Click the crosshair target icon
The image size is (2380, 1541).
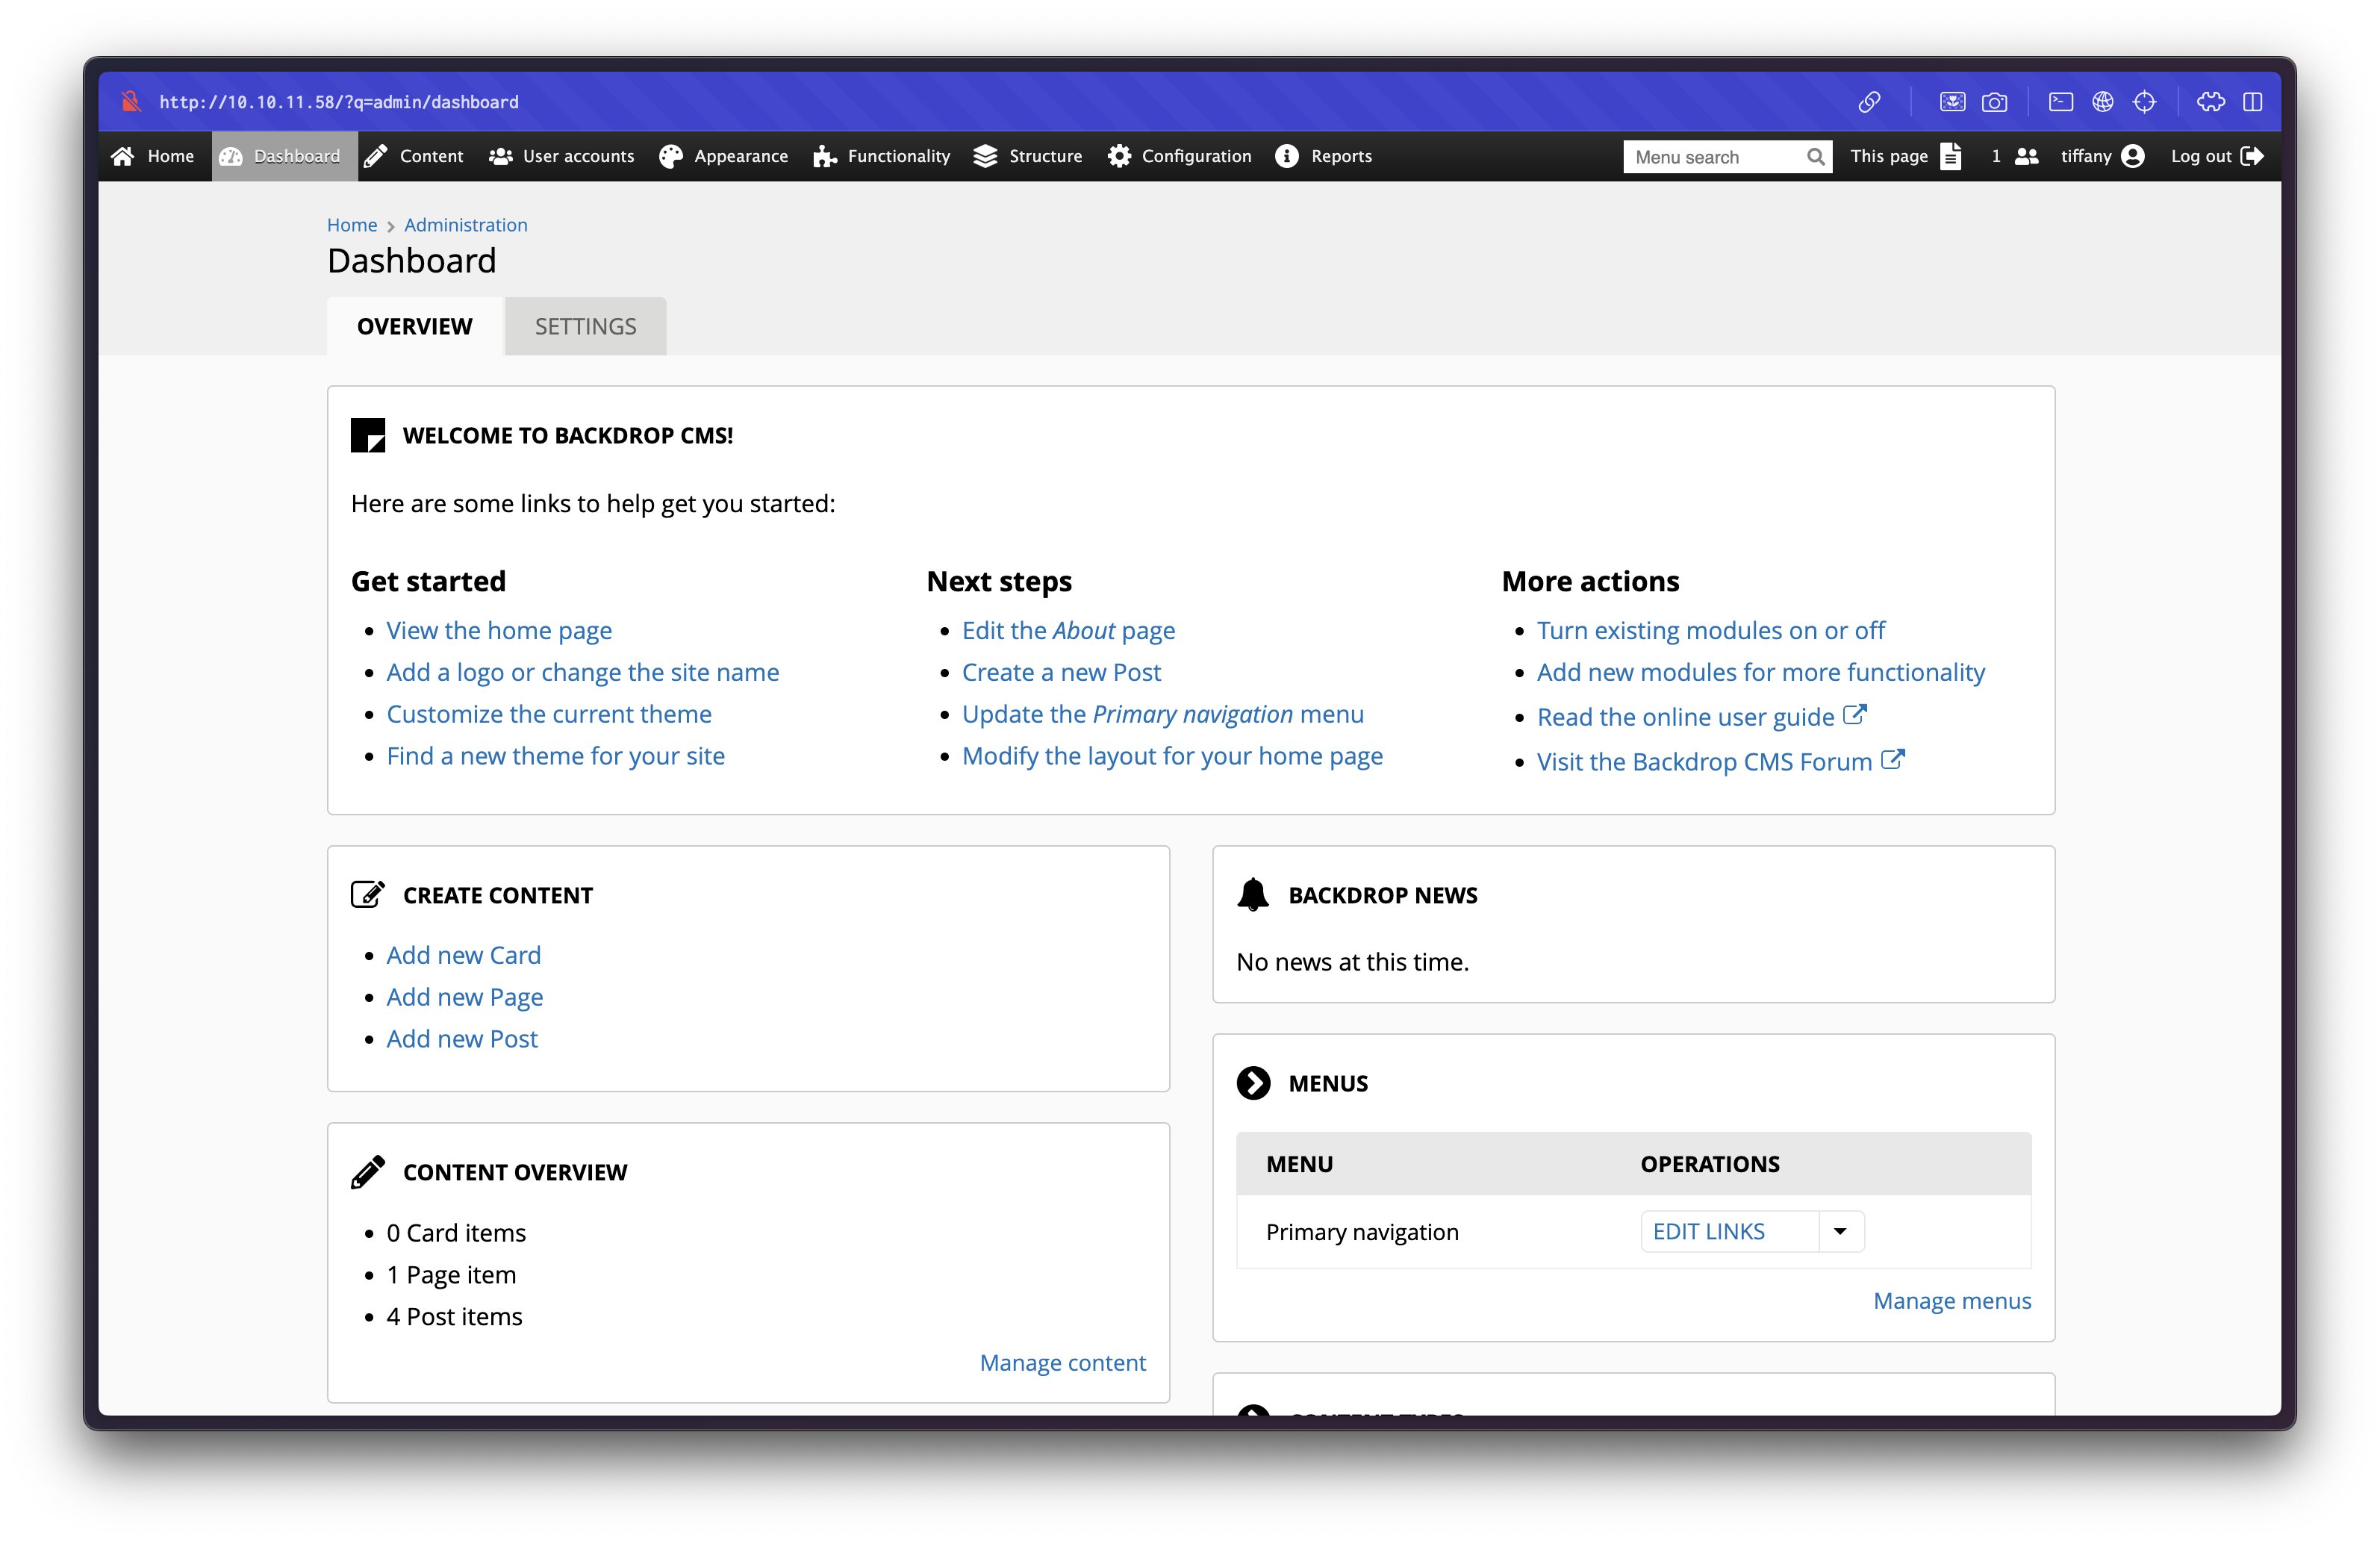point(2144,102)
